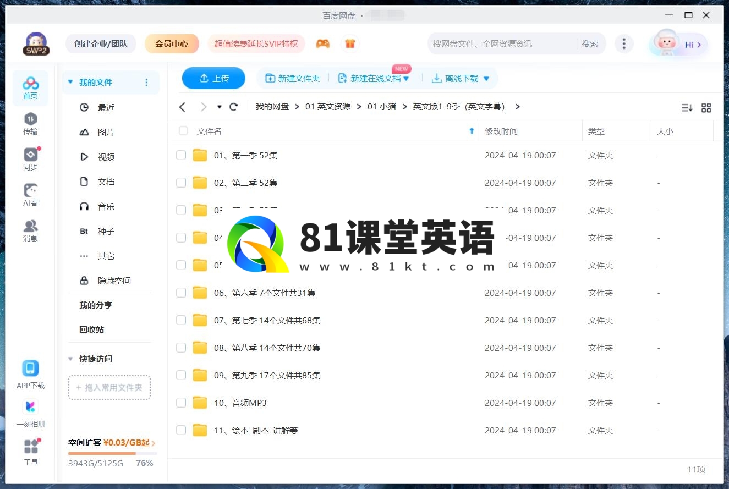The width and height of the screenshot is (729, 489).
Task: Click the 搜索 search button
Action: pyautogui.click(x=590, y=44)
